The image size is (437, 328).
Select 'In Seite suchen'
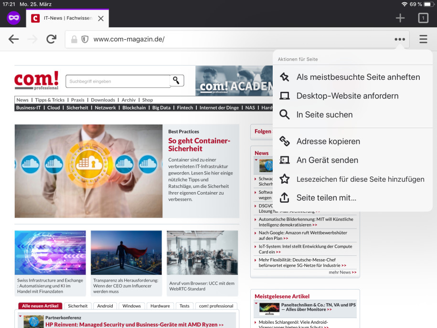(352, 115)
